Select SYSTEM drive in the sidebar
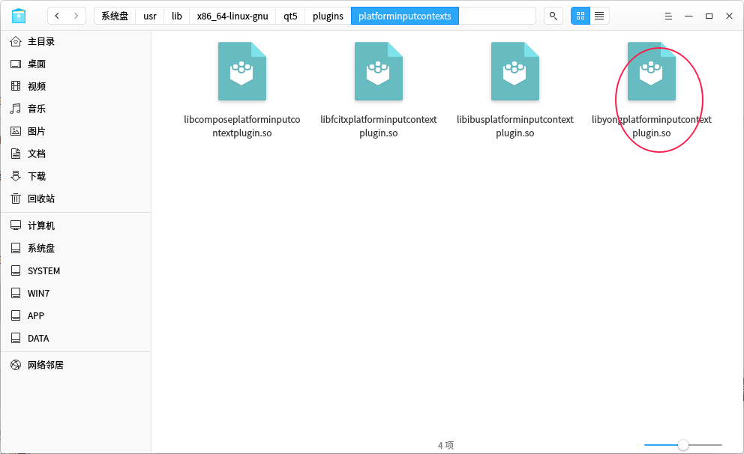 [76, 270]
